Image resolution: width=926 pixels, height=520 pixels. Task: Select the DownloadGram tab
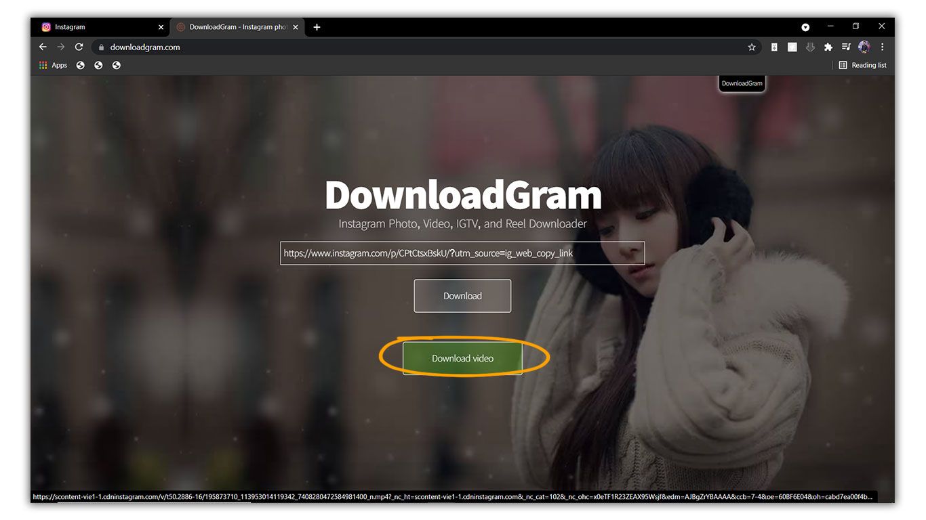(237, 27)
